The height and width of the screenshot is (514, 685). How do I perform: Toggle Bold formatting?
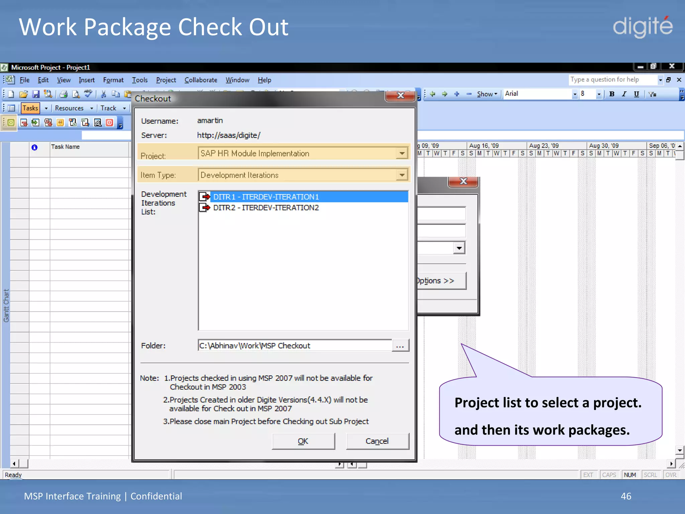point(612,94)
